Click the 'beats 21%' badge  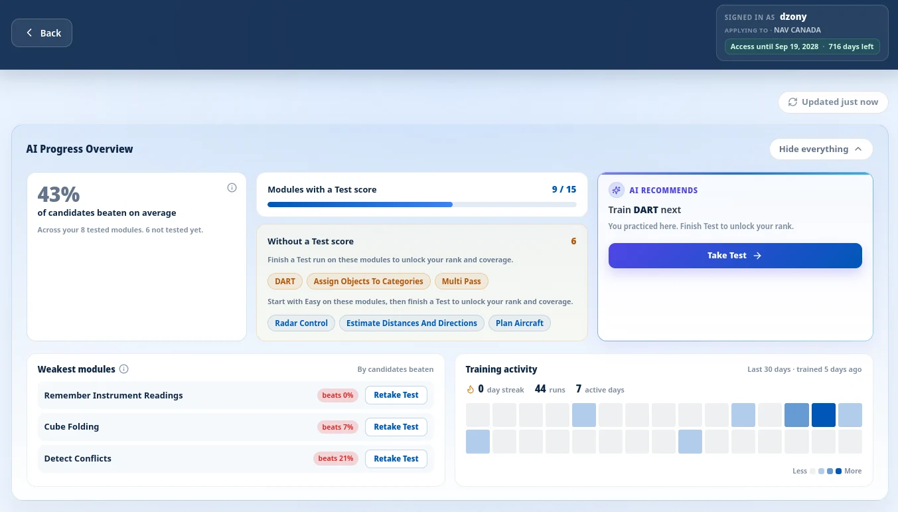(x=336, y=459)
